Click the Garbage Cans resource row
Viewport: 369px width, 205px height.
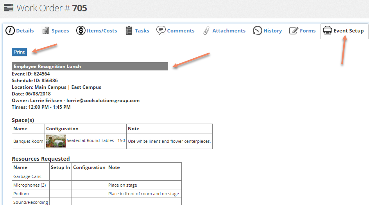click(97, 176)
